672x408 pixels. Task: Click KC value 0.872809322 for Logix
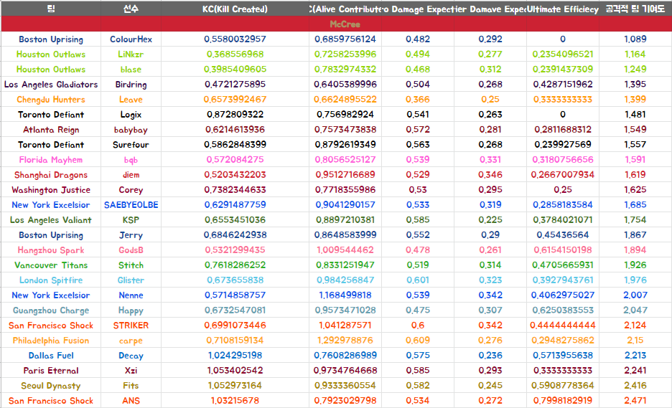pyautogui.click(x=235, y=114)
